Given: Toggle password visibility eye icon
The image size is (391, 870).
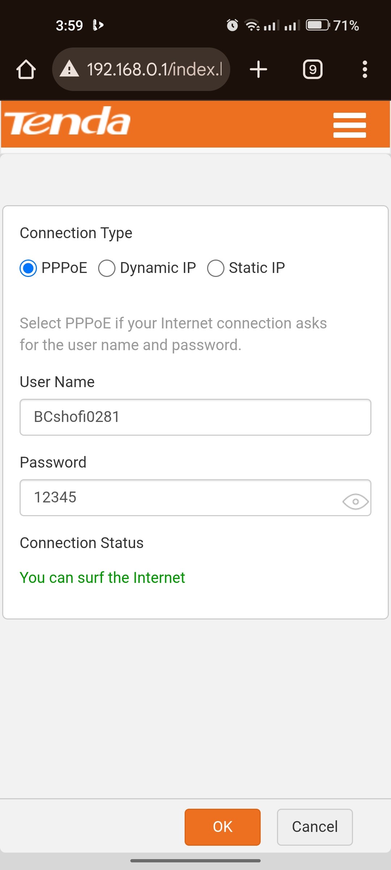Looking at the screenshot, I should tap(356, 502).
